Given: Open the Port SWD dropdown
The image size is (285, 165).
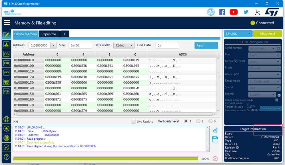Looking at the screenshot, I should 264,55.
